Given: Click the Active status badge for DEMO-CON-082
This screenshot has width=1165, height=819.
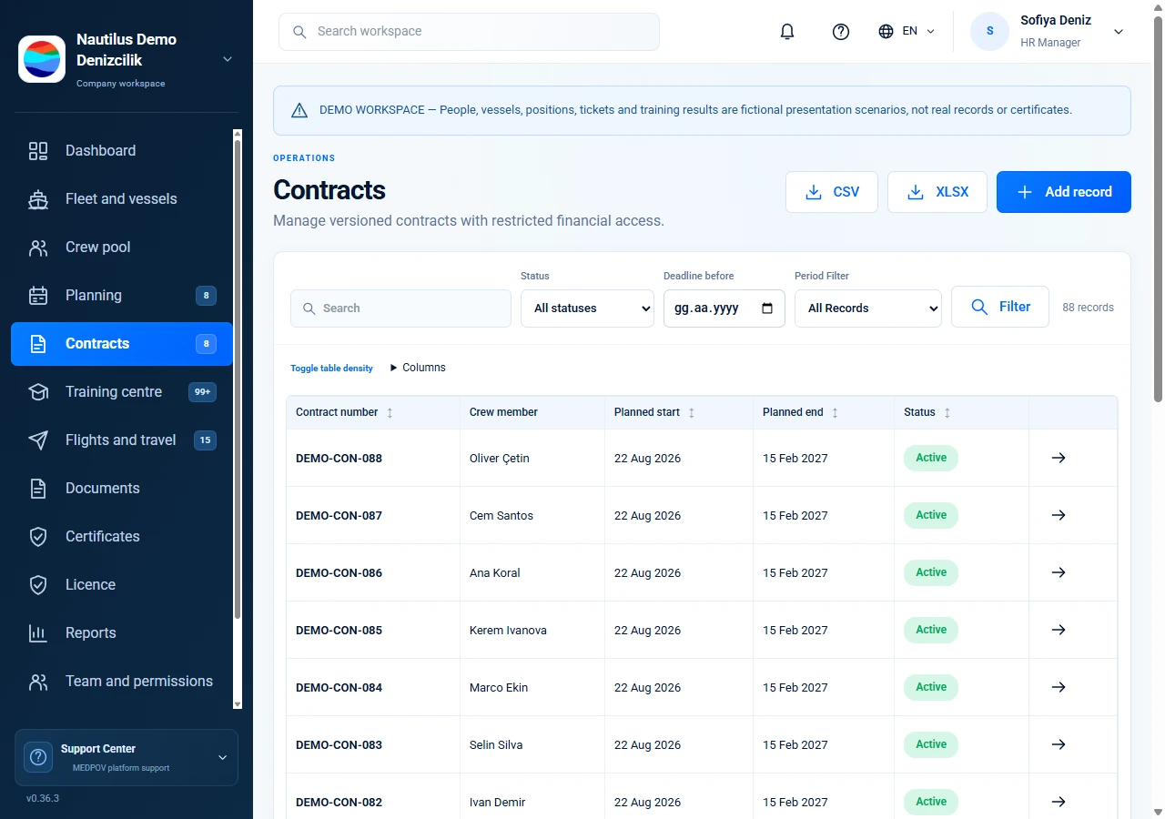Looking at the screenshot, I should pos(931,802).
